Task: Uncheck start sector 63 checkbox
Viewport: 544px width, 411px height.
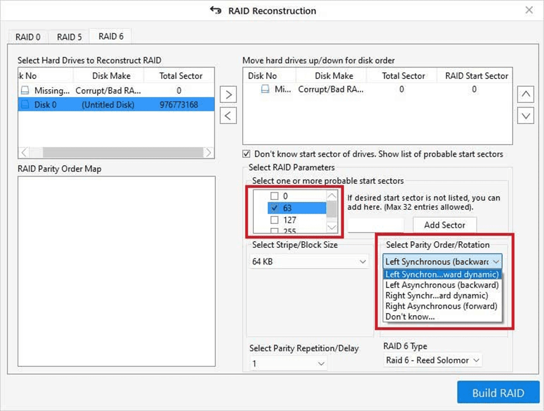Action: pos(275,208)
